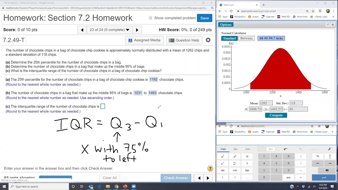
Task: Undo in the Desmos calculator
Action: coord(285,149)
